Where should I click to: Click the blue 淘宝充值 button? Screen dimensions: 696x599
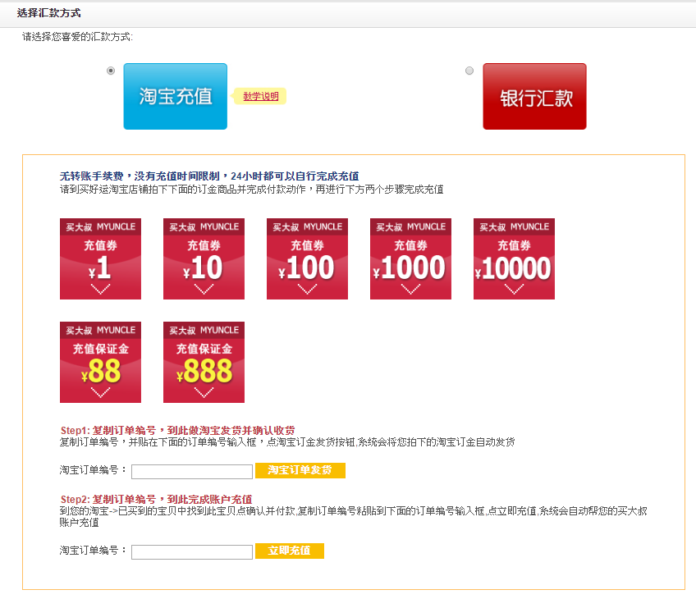tap(176, 96)
